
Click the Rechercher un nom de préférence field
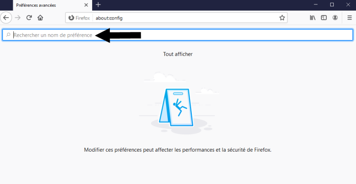click(178, 35)
